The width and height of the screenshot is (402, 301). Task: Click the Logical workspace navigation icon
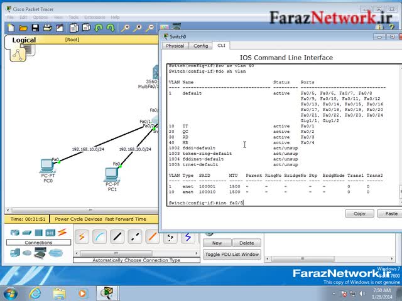18,54
